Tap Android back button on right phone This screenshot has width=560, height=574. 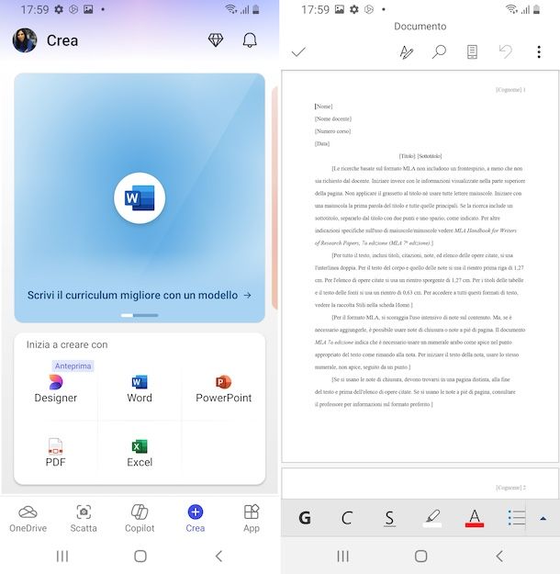[499, 556]
